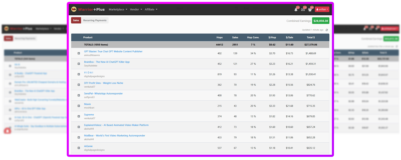Expand the Mavin product row
The width and height of the screenshot is (401, 160).
point(79,106)
